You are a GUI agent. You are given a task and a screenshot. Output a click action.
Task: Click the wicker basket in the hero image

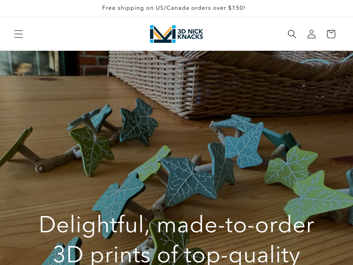[x=229, y=83]
